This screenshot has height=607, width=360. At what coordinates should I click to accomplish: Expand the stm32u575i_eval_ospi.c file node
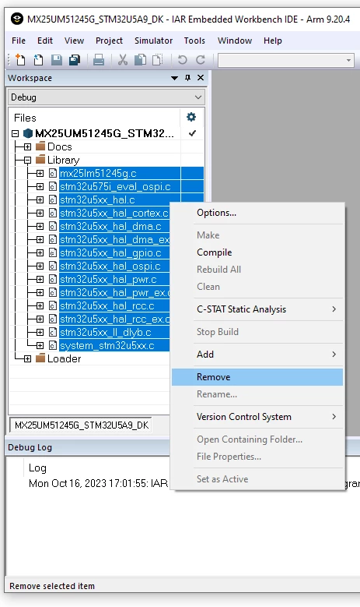(40, 186)
